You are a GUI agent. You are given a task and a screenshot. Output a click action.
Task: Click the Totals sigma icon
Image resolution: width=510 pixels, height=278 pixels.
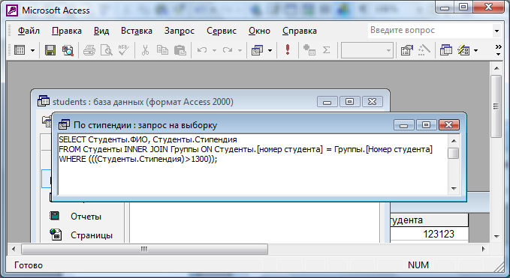(x=326, y=50)
